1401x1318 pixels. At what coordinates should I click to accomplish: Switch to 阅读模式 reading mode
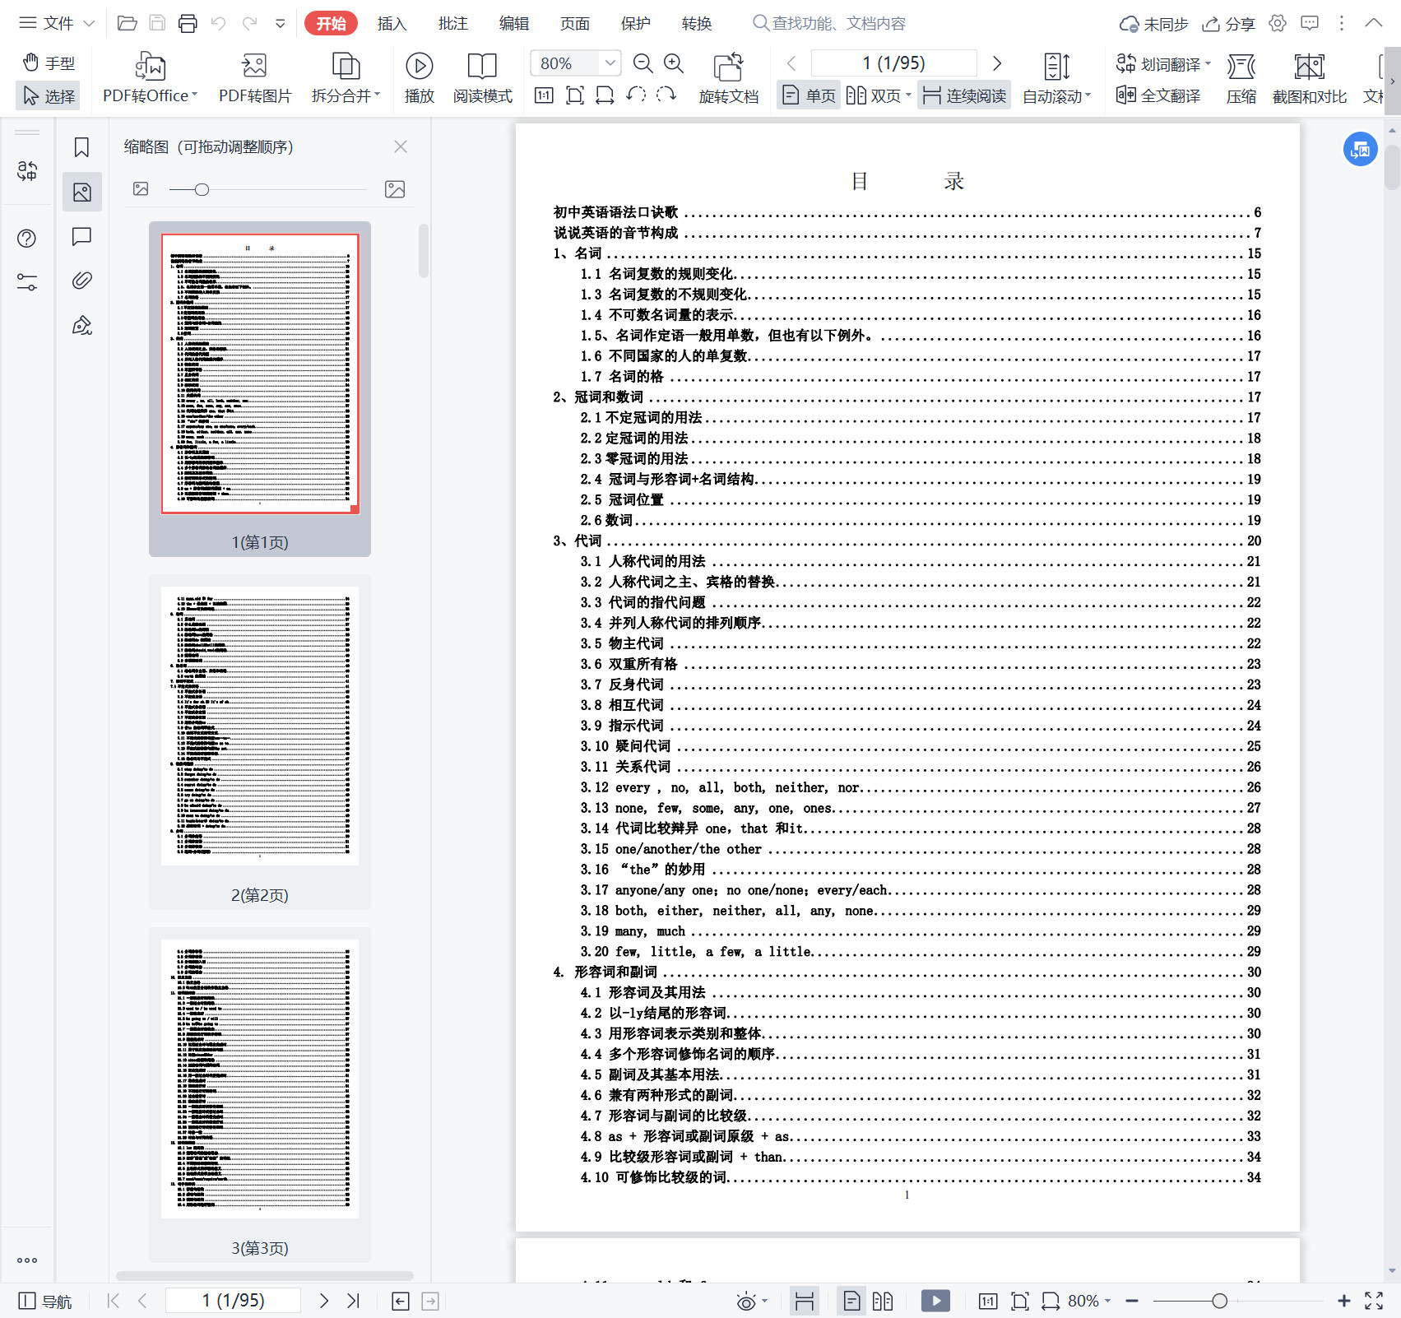pos(482,78)
